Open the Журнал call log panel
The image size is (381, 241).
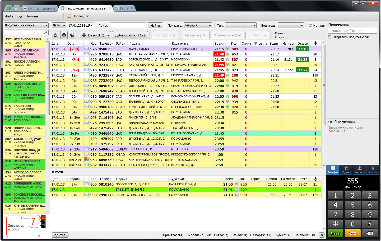click(346, 170)
